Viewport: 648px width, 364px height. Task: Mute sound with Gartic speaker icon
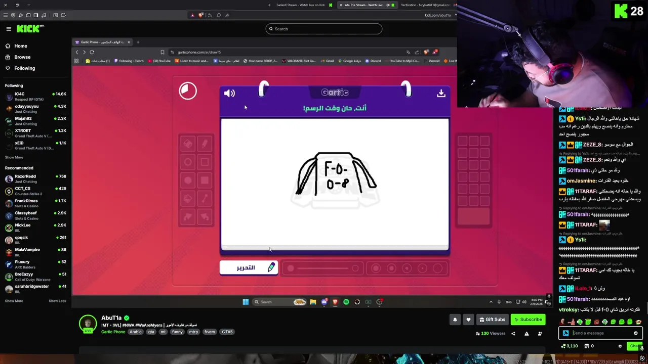click(x=229, y=93)
